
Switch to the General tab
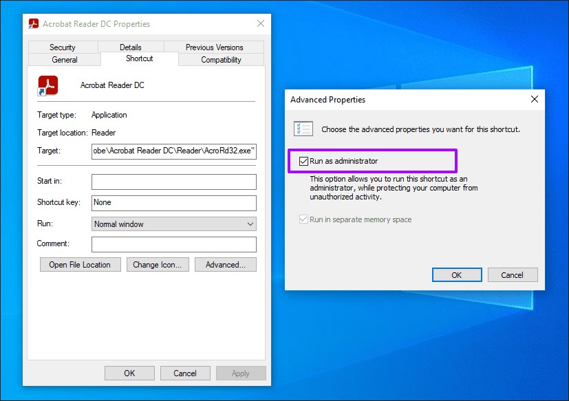click(x=65, y=60)
